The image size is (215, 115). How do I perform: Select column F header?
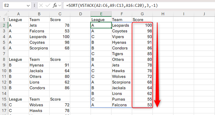[x=122, y=14]
